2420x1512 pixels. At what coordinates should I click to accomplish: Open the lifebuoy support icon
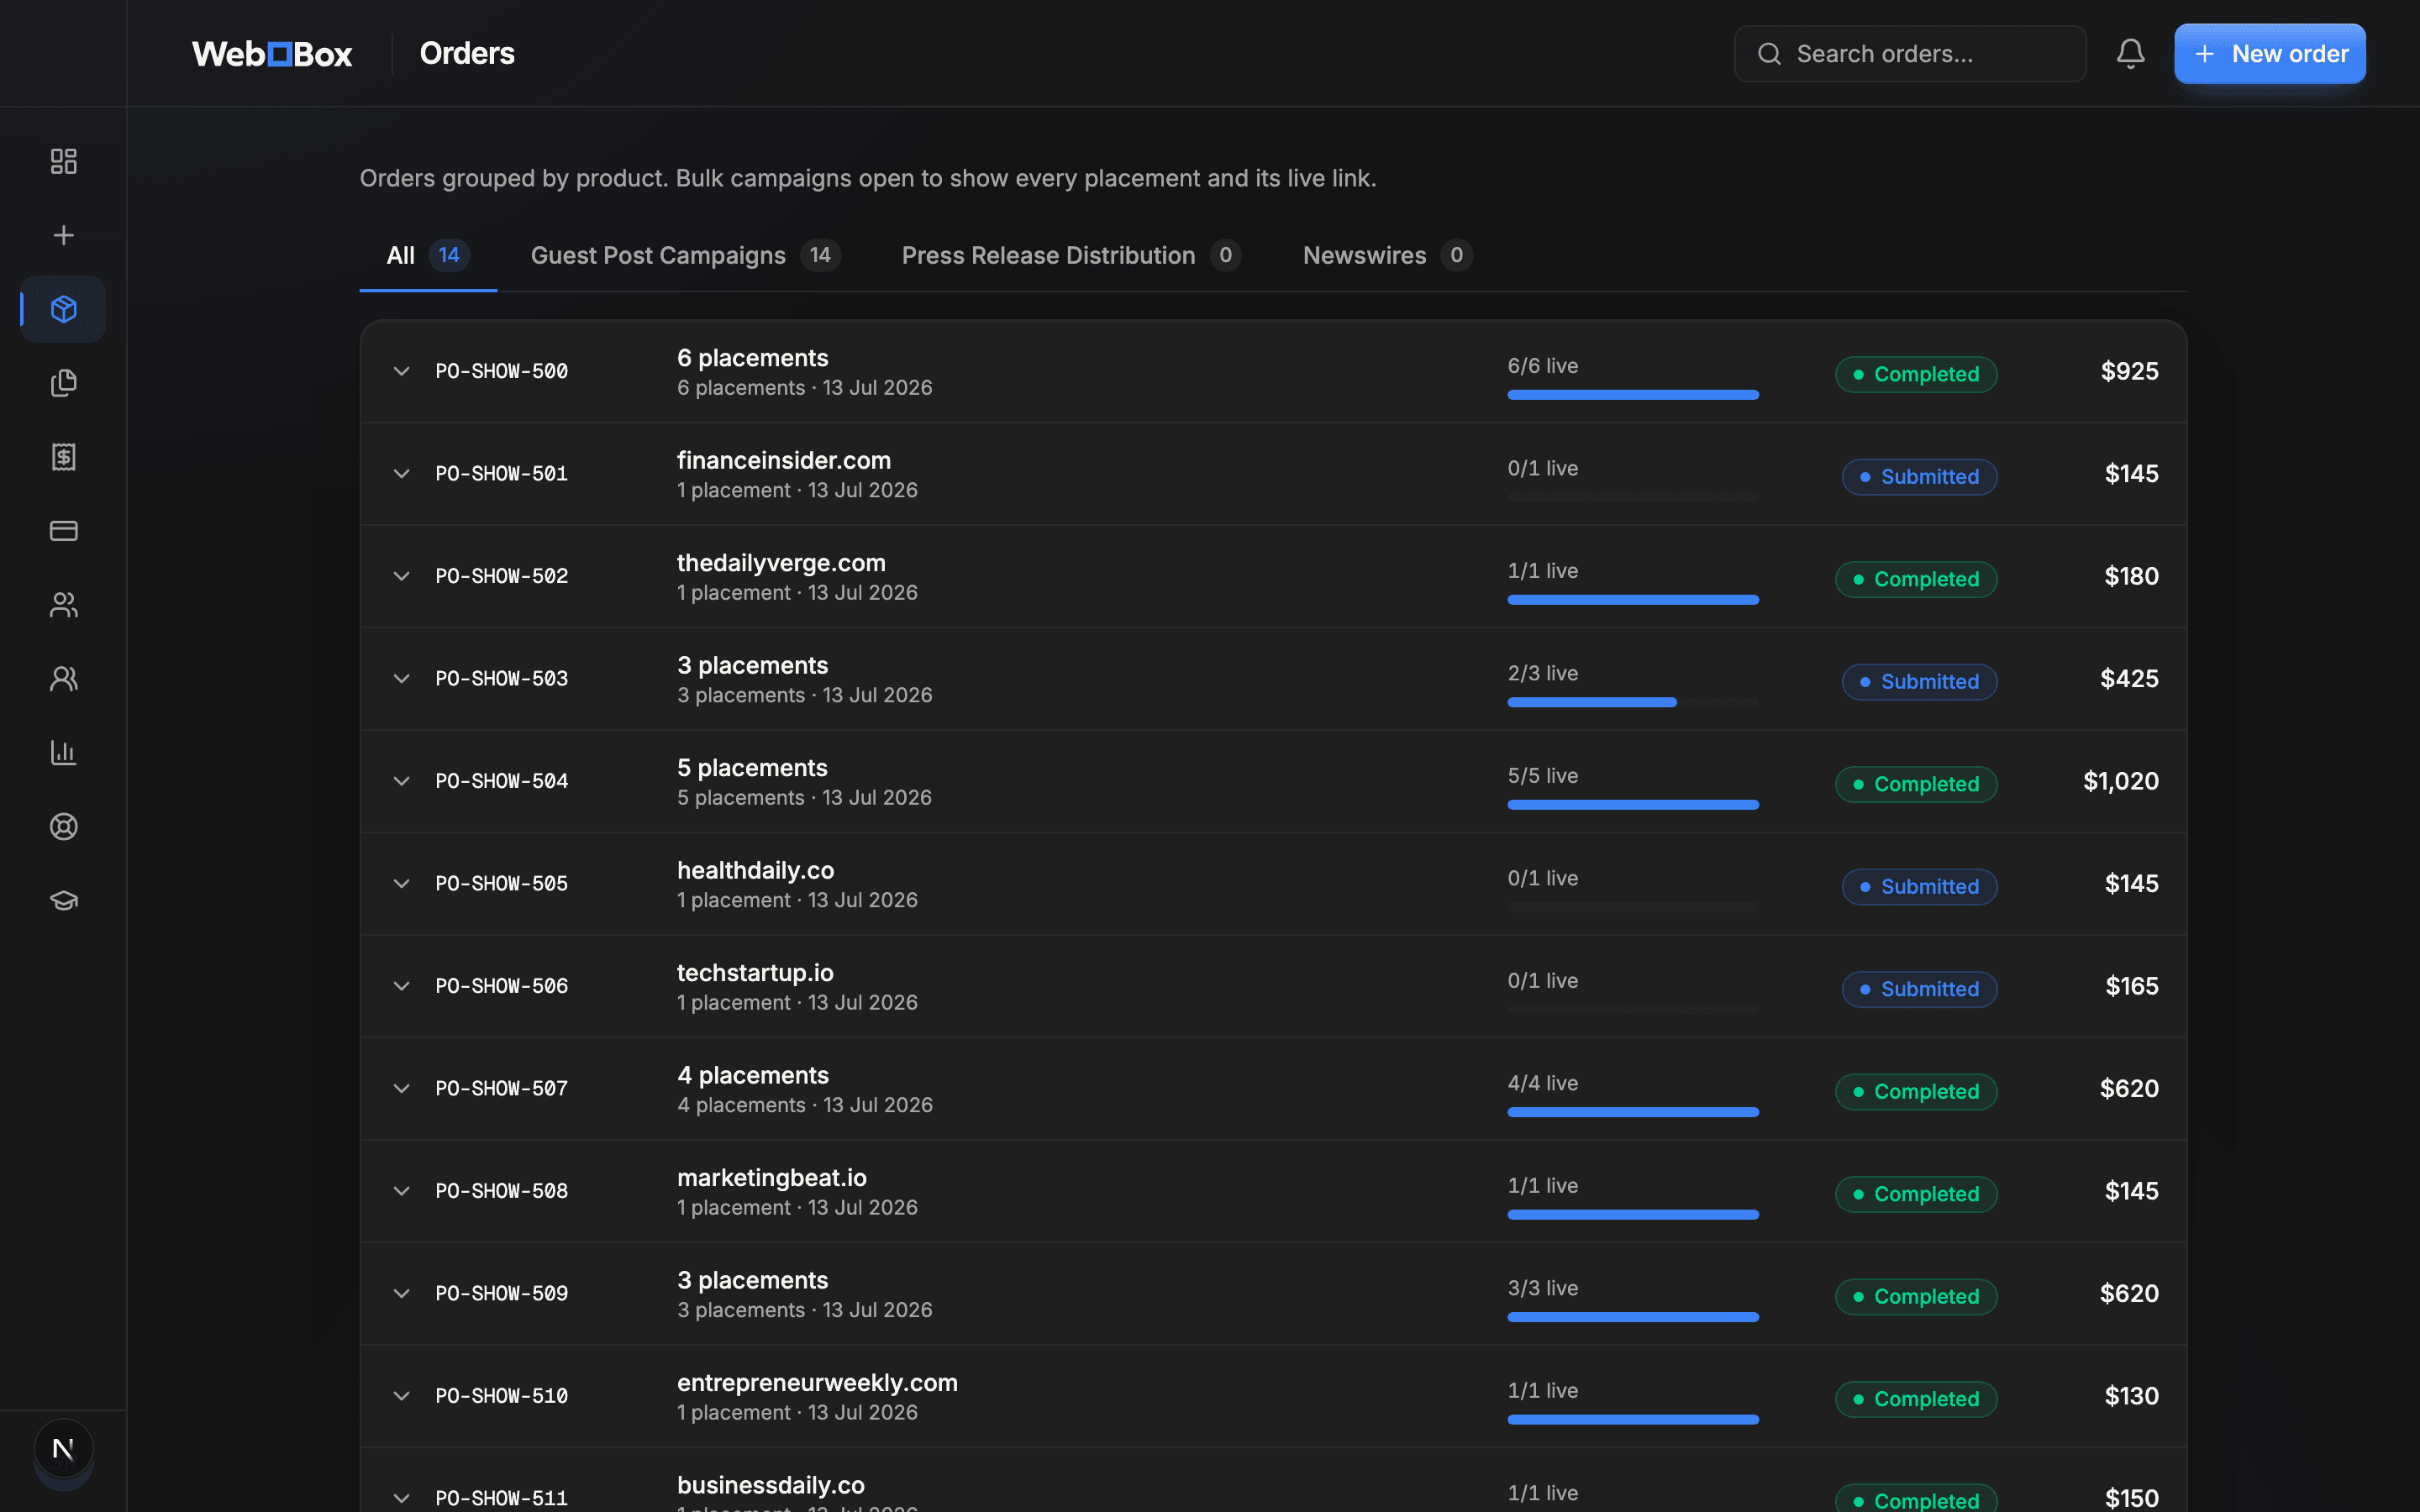[x=63, y=827]
